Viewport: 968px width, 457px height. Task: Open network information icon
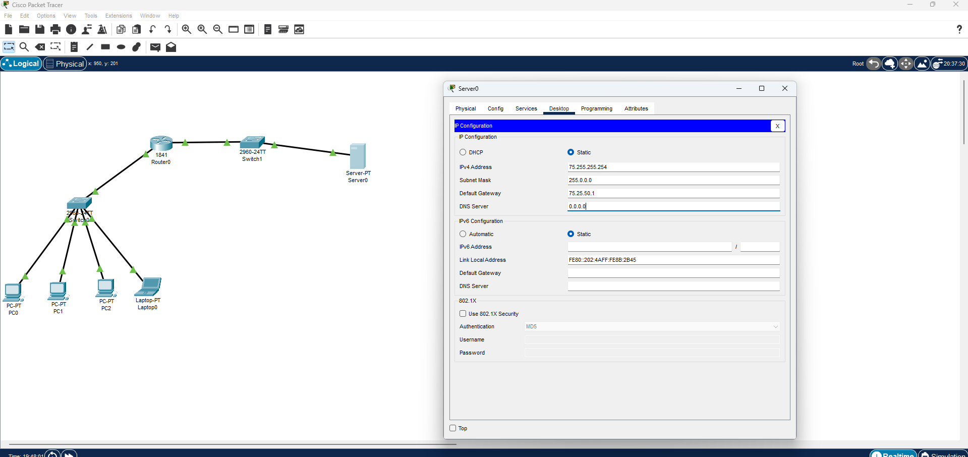(71, 29)
